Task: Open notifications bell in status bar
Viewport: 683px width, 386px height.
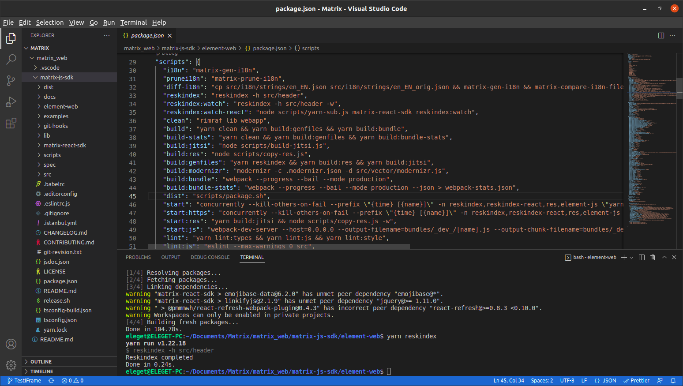Action: click(673, 381)
